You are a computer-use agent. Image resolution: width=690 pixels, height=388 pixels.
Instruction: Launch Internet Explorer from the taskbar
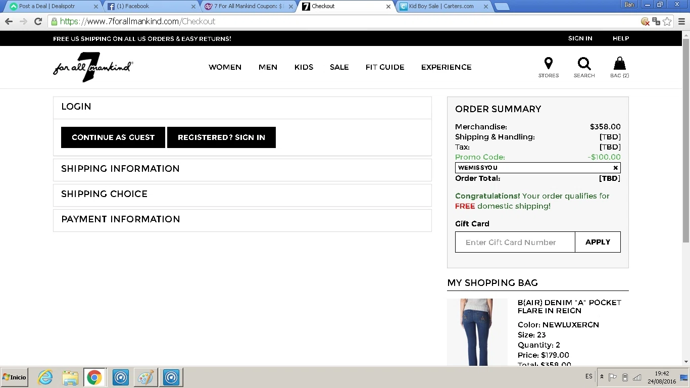[45, 377]
